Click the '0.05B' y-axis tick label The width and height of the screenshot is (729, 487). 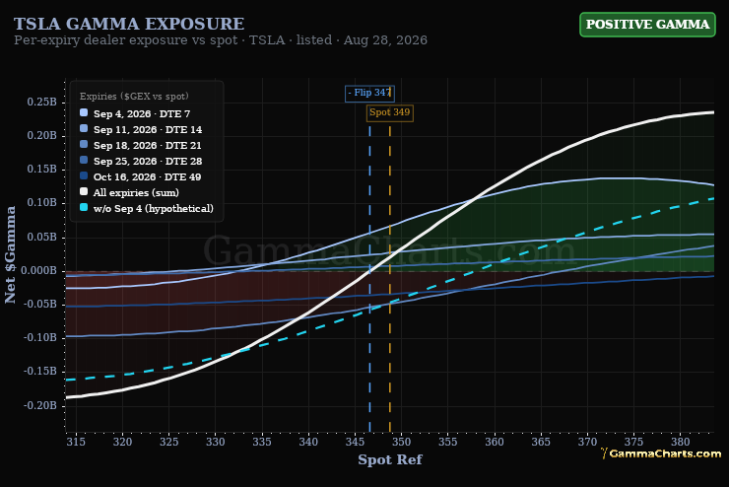[42, 238]
